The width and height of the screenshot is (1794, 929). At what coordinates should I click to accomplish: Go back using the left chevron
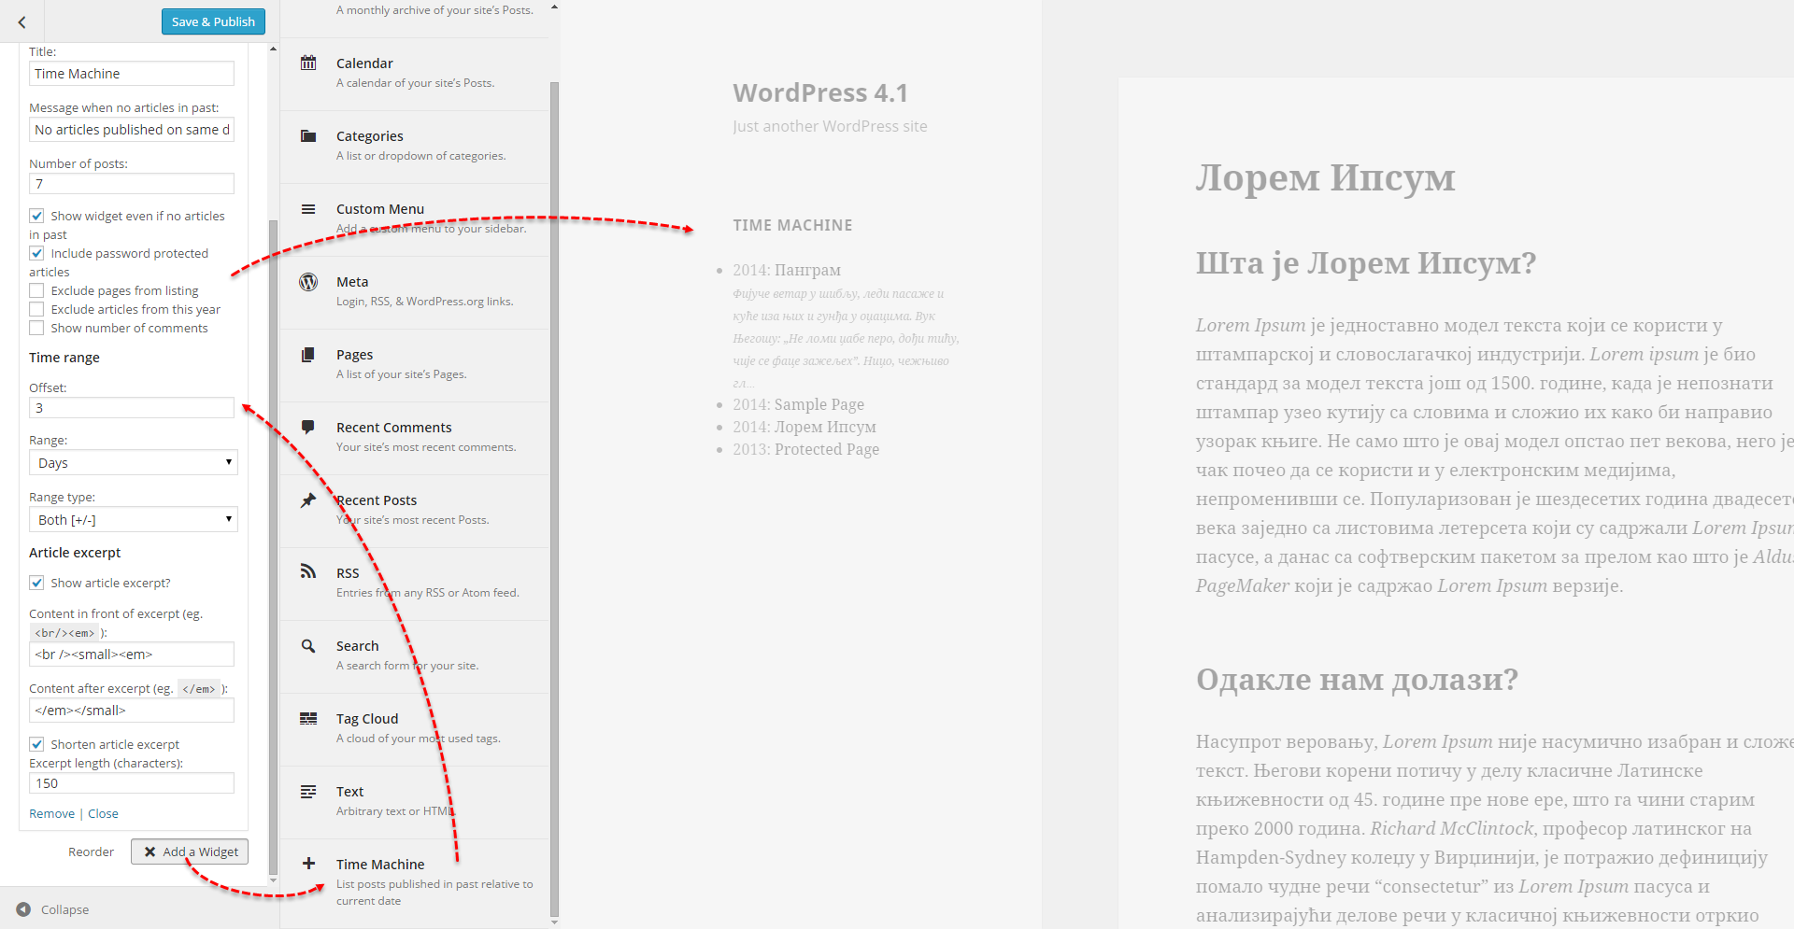click(22, 21)
